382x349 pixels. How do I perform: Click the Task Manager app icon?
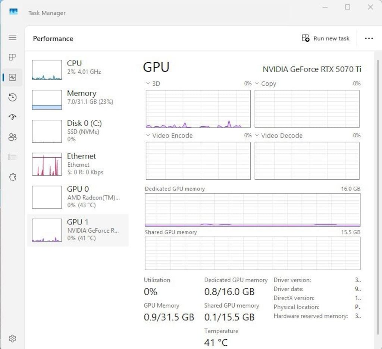coord(13,12)
